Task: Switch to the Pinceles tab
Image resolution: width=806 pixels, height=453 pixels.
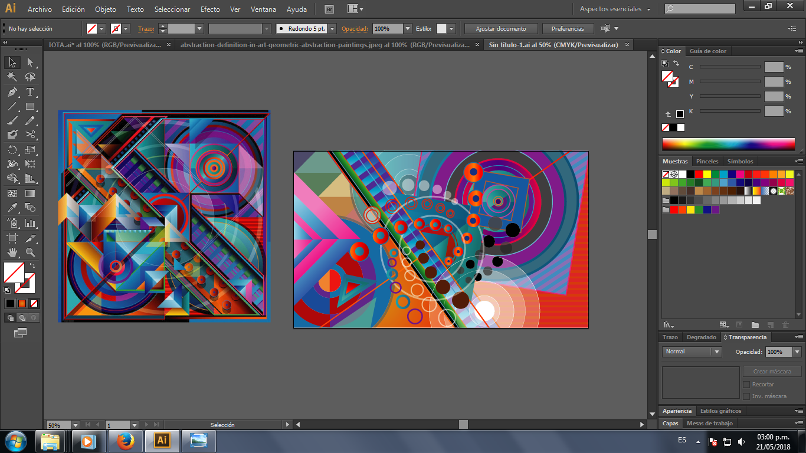Action: click(707, 161)
